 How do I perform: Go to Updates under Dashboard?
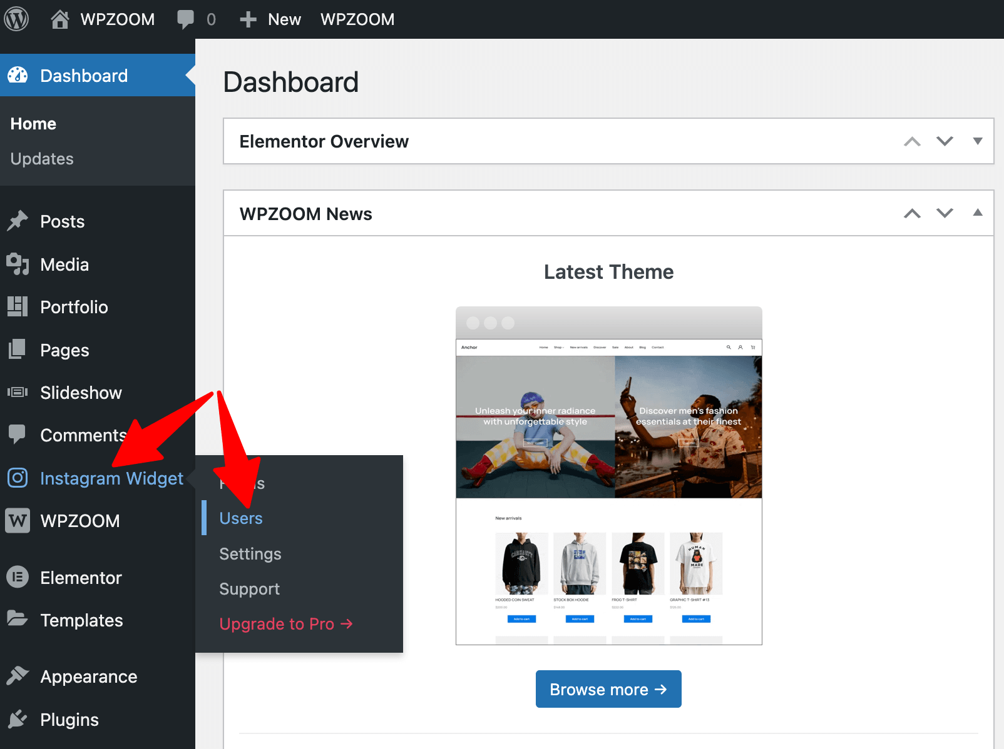coord(42,159)
